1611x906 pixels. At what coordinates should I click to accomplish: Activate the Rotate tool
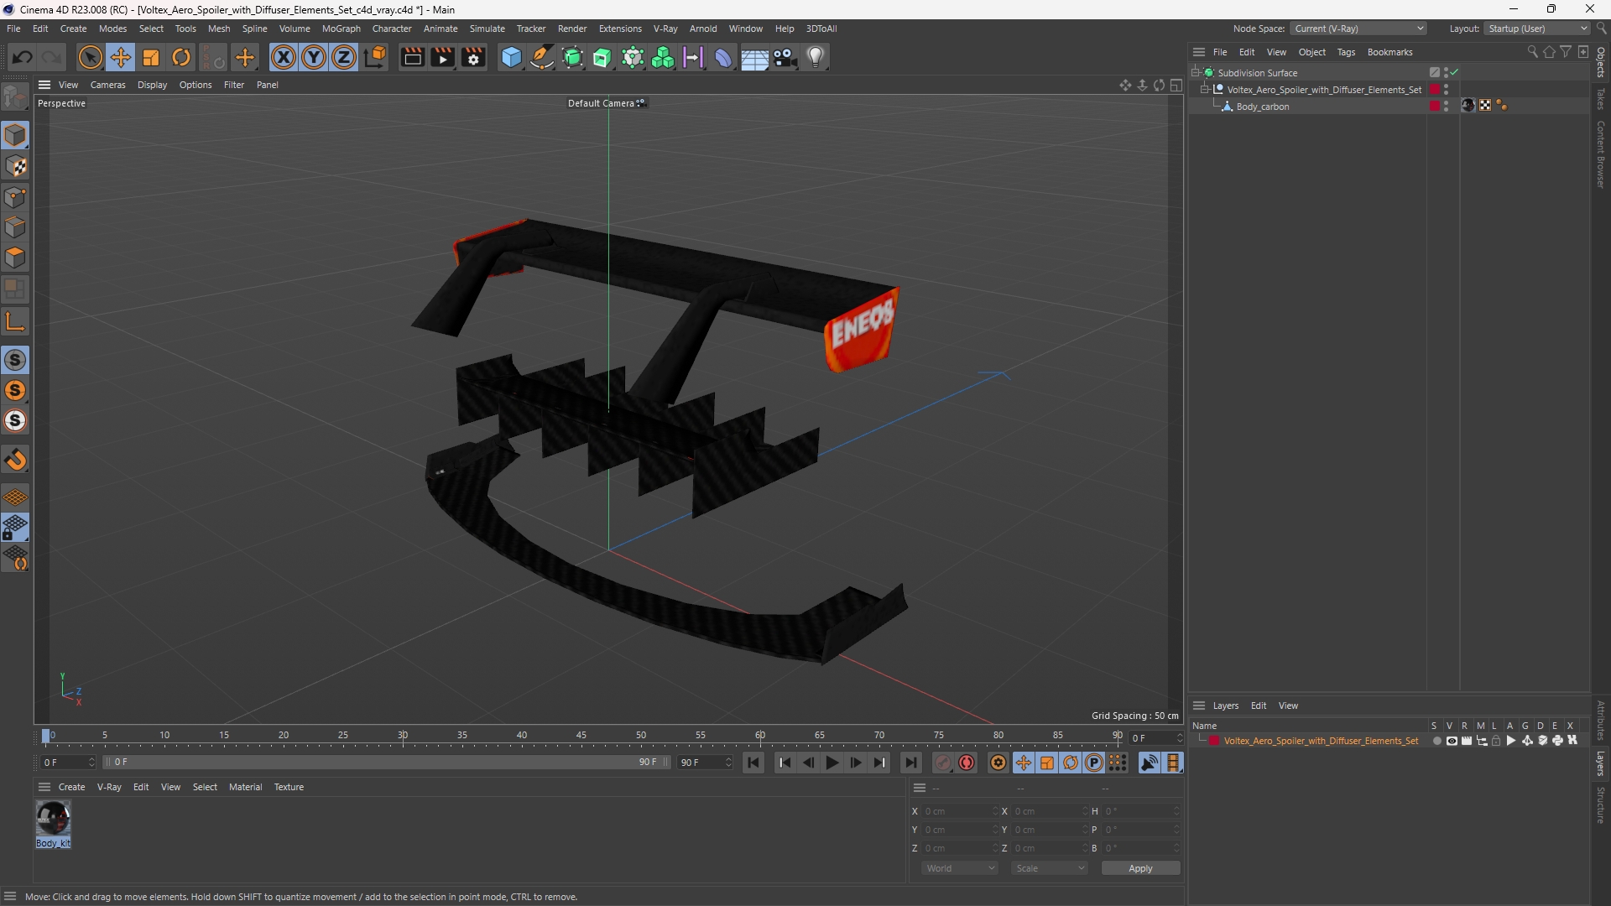pyautogui.click(x=181, y=57)
